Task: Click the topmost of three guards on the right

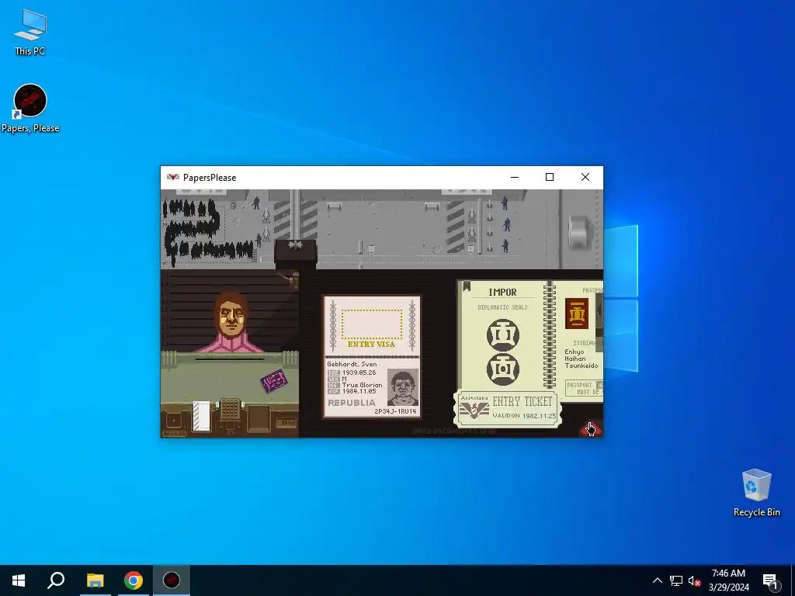Action: [x=505, y=203]
